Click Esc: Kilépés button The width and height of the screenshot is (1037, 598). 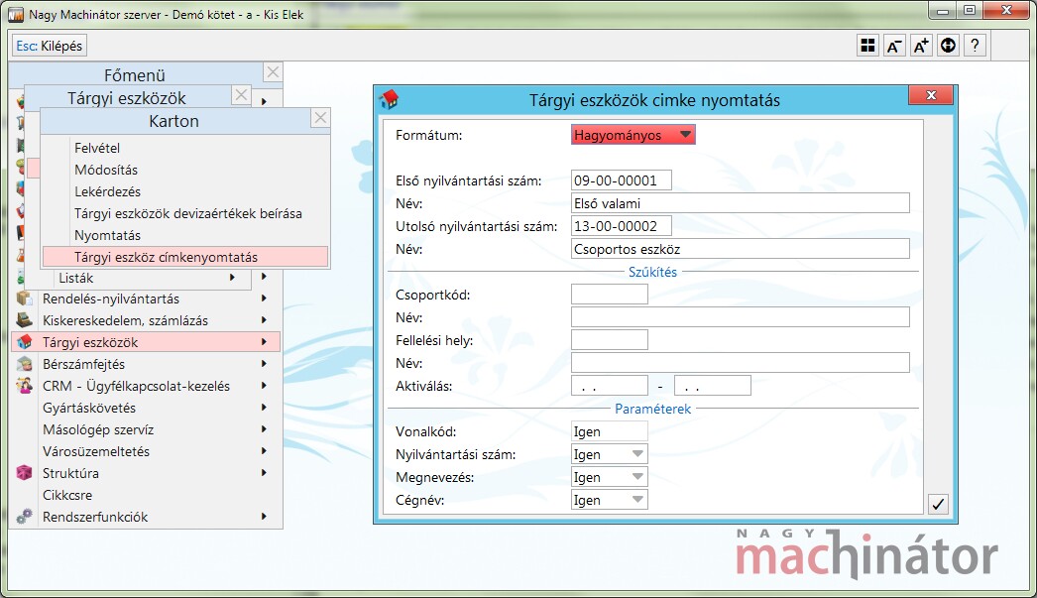click(x=50, y=46)
